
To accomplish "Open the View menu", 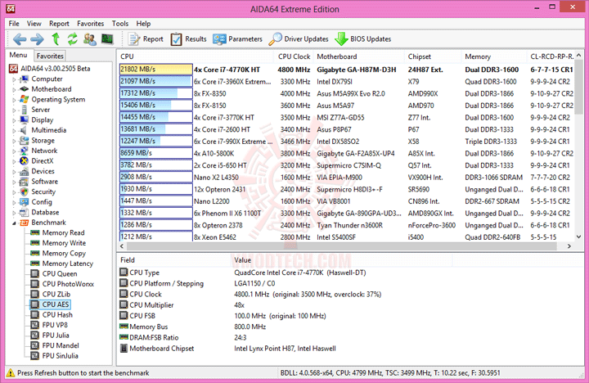I will (x=34, y=23).
